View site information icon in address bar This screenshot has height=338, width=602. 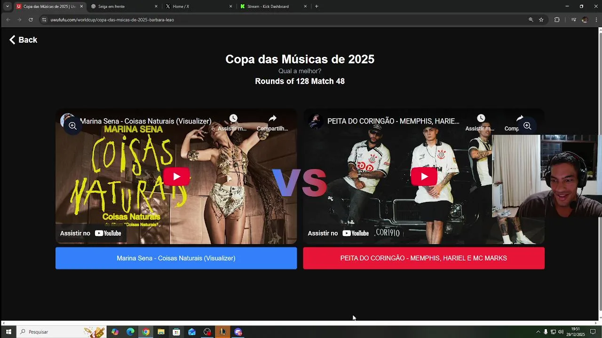pyautogui.click(x=44, y=20)
